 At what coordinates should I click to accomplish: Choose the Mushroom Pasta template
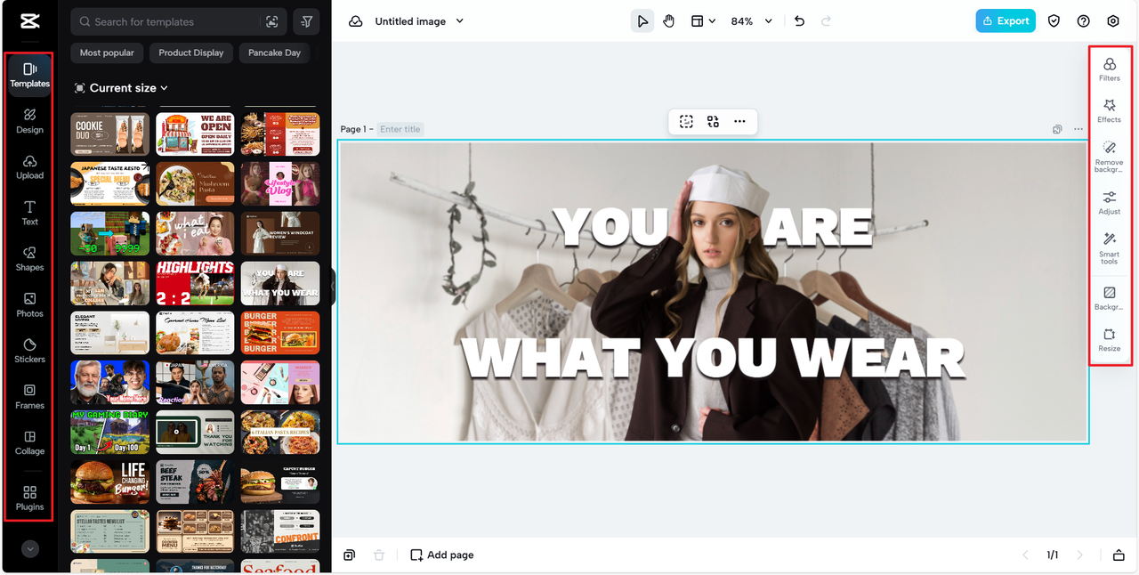pyautogui.click(x=195, y=183)
